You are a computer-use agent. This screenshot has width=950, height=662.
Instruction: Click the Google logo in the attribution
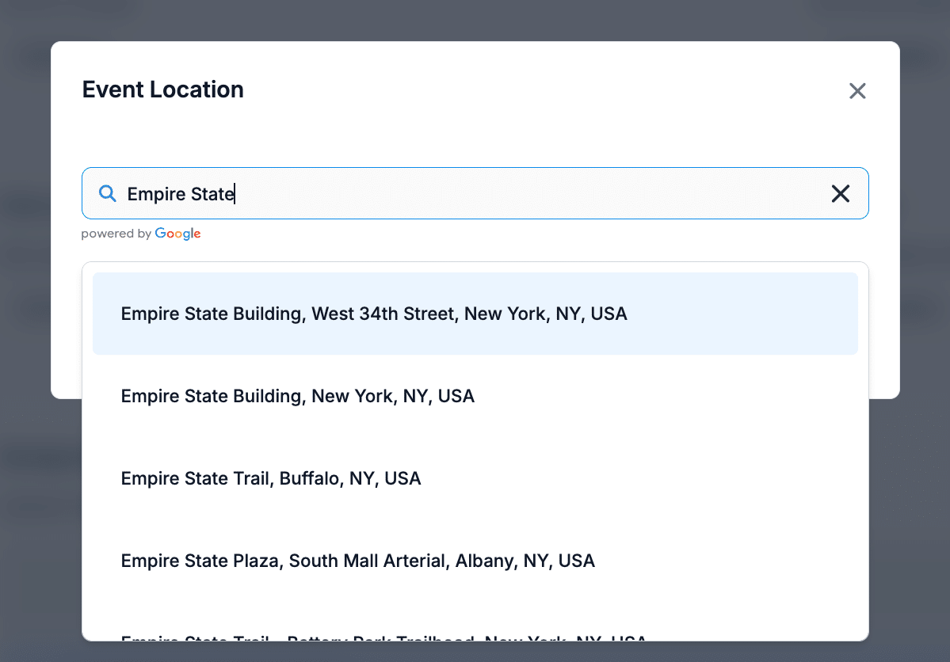178,233
